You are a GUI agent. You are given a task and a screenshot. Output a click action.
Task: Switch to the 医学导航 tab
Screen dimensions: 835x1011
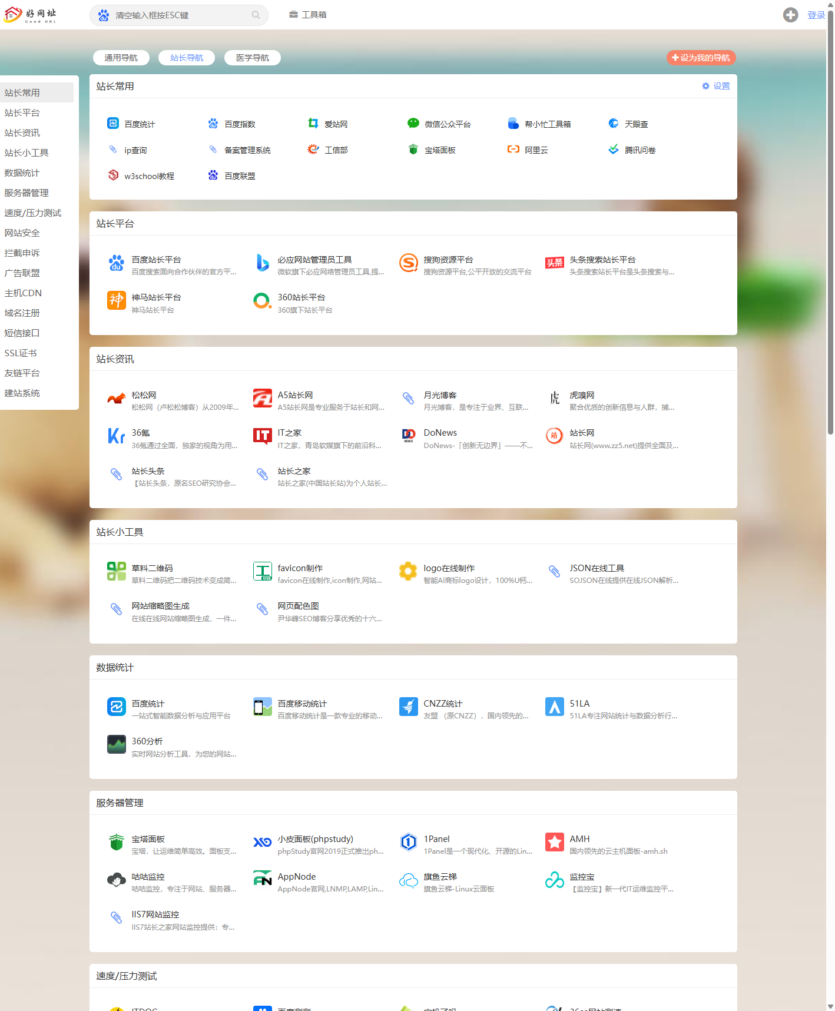point(252,58)
